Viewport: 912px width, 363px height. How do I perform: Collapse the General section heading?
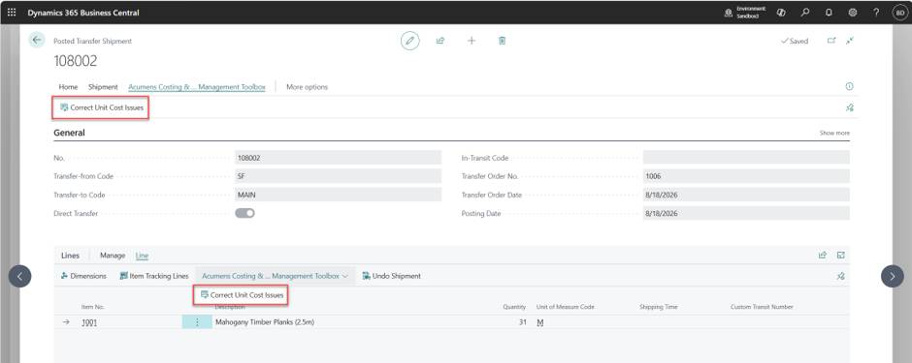coord(69,133)
